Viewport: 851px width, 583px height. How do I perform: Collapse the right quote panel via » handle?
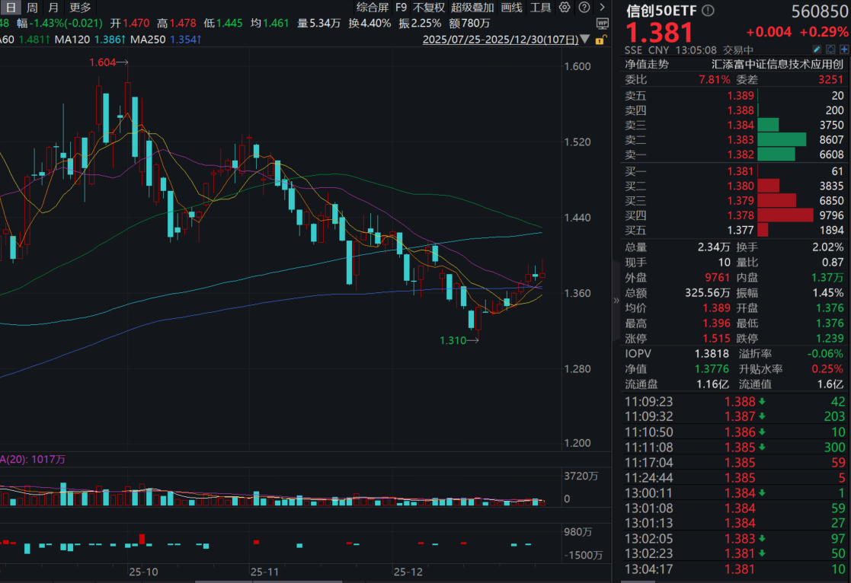tap(617, 300)
